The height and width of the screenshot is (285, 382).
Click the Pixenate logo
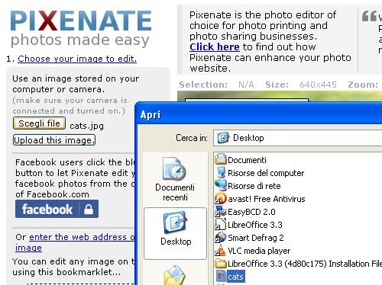pos(81,28)
